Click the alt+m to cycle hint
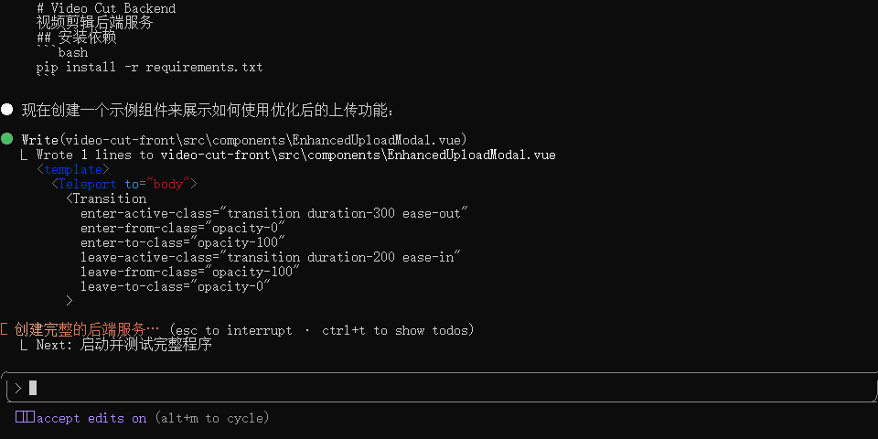Viewport: 878px width, 439px height. pos(211,418)
